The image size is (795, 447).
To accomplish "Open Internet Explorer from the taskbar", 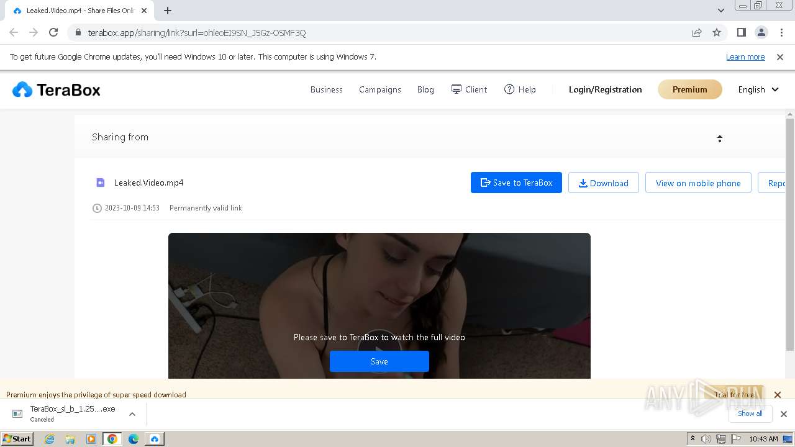I will click(x=50, y=439).
